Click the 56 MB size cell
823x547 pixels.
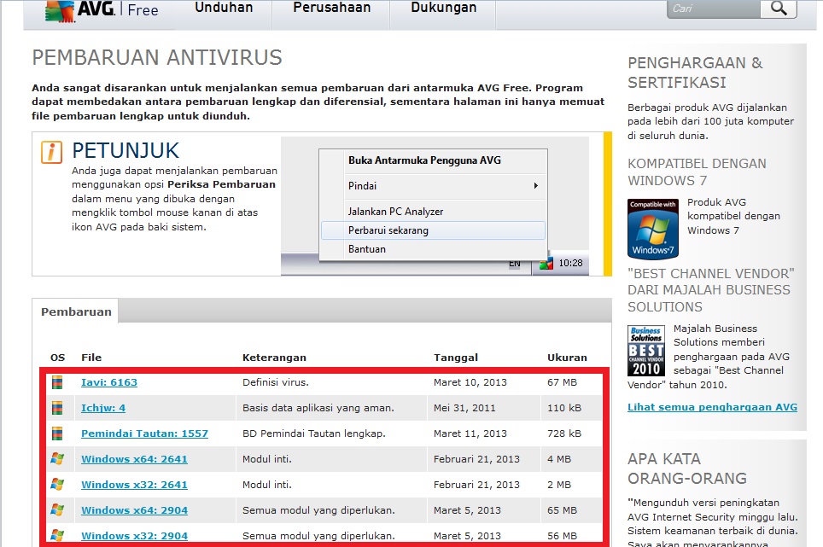(562, 535)
